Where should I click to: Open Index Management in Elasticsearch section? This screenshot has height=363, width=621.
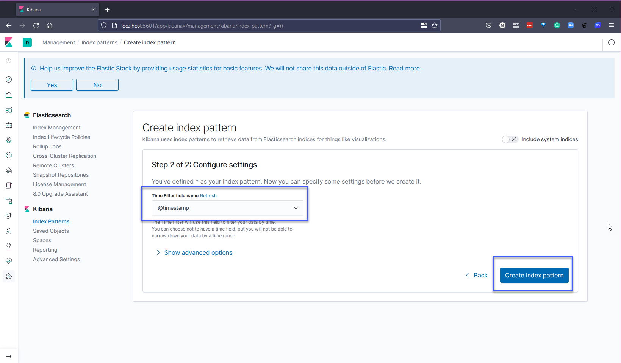click(56, 128)
